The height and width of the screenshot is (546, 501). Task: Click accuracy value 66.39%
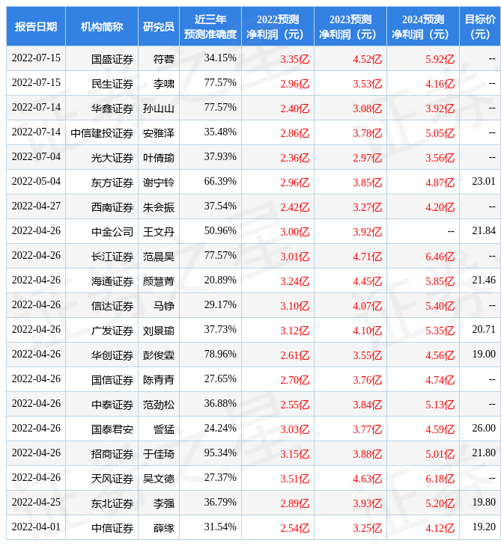[x=220, y=182]
